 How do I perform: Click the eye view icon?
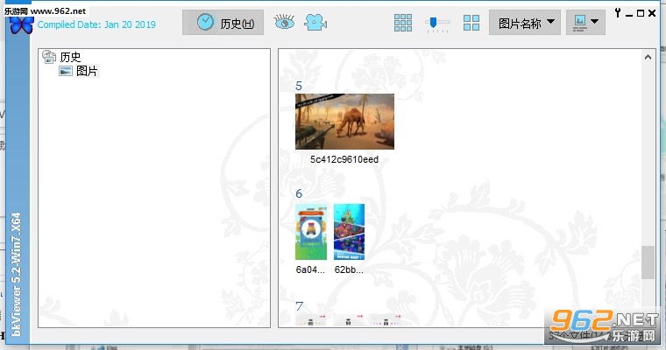284,22
